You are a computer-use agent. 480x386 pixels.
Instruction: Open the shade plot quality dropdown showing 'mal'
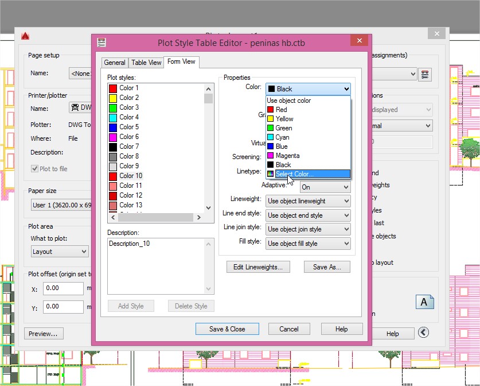click(402, 126)
